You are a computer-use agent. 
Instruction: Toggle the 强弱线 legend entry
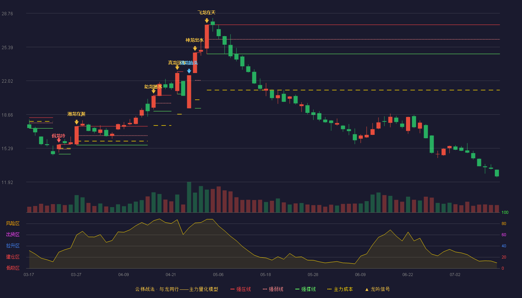[x=273, y=289]
